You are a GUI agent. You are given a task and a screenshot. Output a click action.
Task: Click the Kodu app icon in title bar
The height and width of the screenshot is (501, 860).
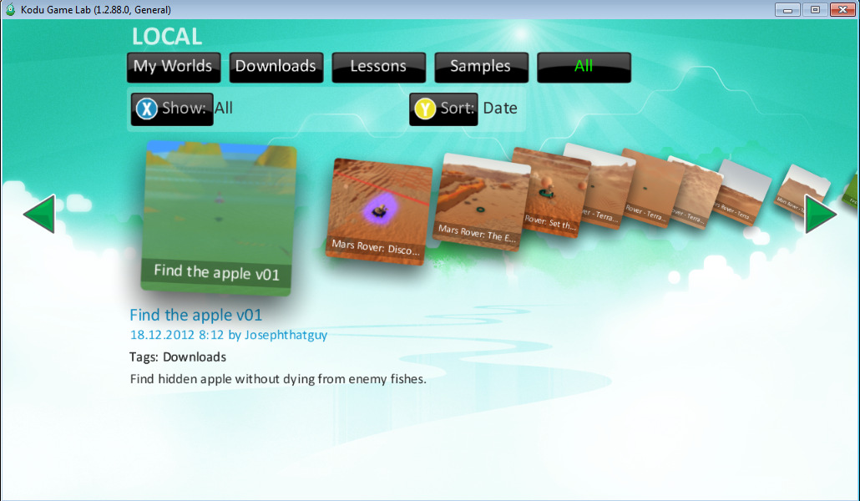tap(10, 9)
